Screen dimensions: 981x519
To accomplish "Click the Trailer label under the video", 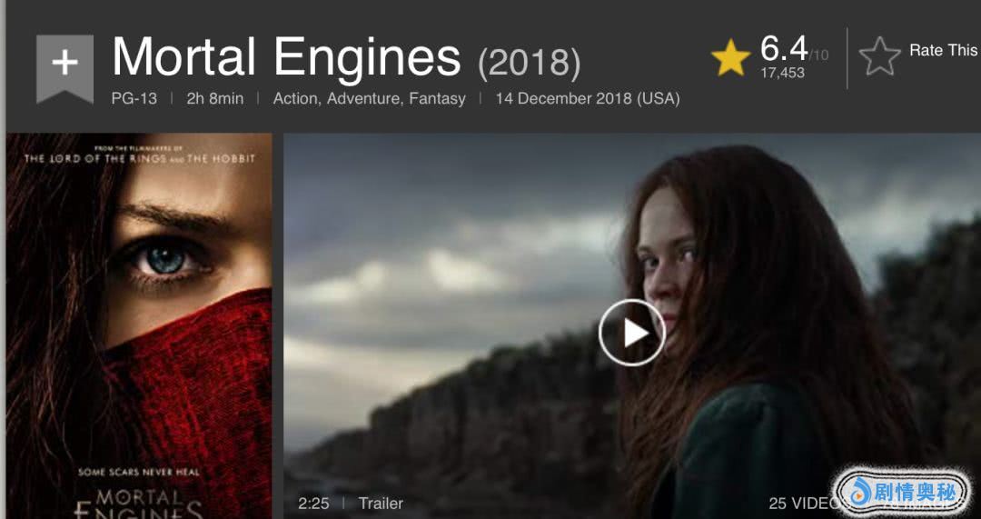I will tap(381, 504).
